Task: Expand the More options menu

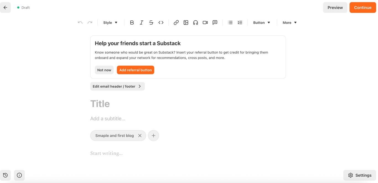Action: [289, 23]
